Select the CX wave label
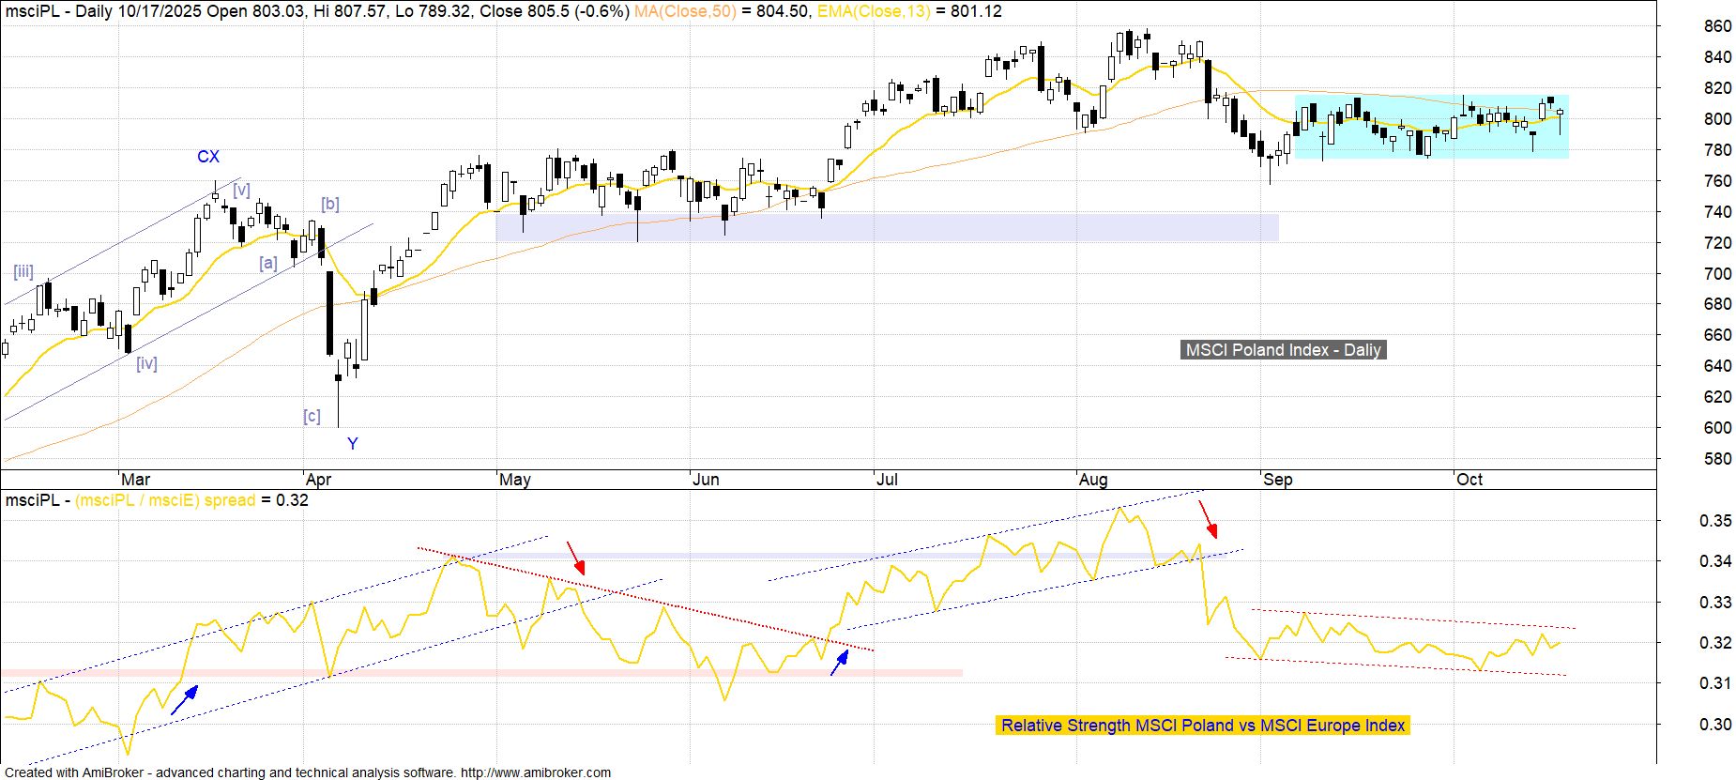 (208, 157)
